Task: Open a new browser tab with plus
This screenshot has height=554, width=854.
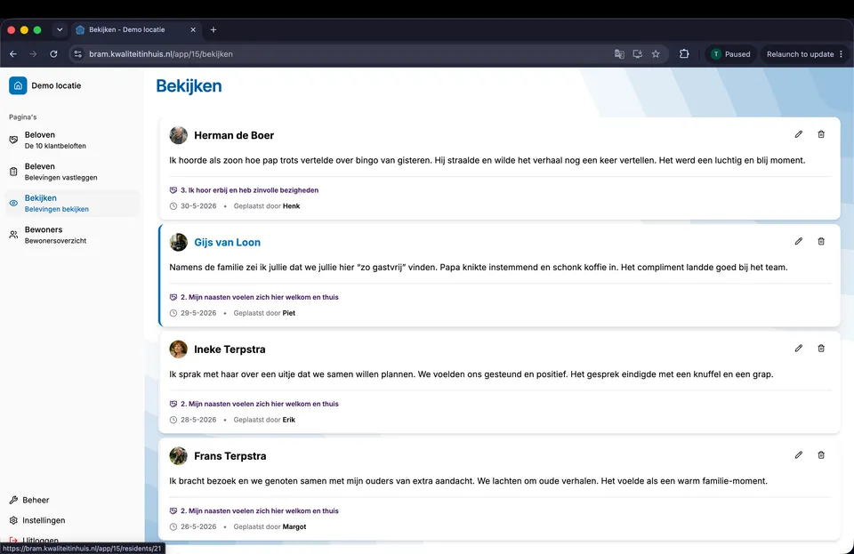Action: [213, 30]
